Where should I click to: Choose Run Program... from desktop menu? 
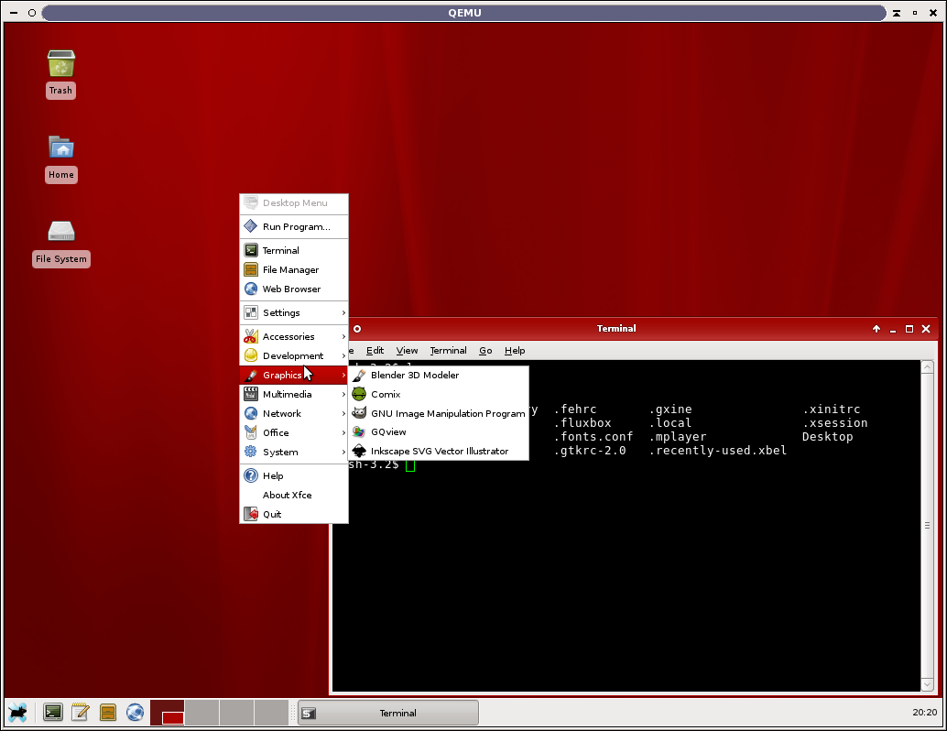tap(294, 226)
